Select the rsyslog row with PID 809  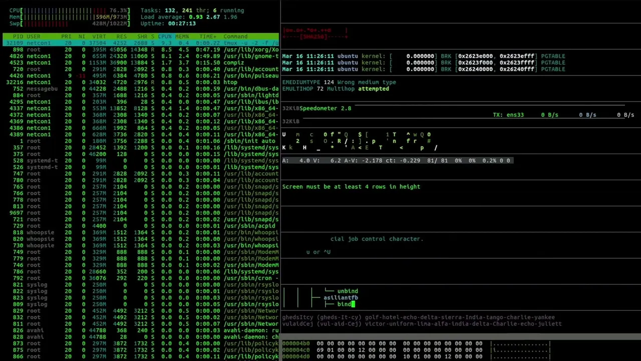pos(141,304)
